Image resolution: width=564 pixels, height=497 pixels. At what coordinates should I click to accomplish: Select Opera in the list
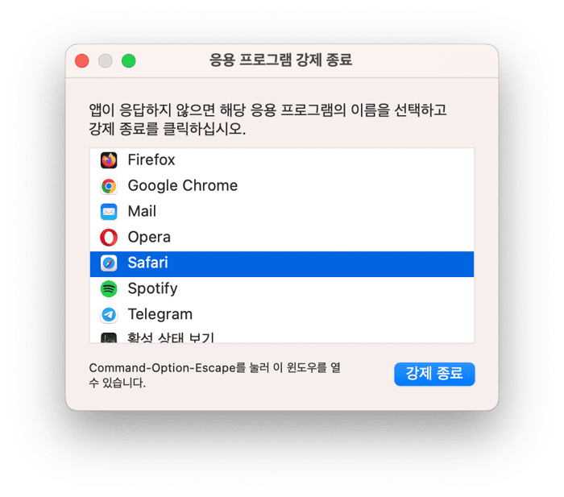[282, 238]
